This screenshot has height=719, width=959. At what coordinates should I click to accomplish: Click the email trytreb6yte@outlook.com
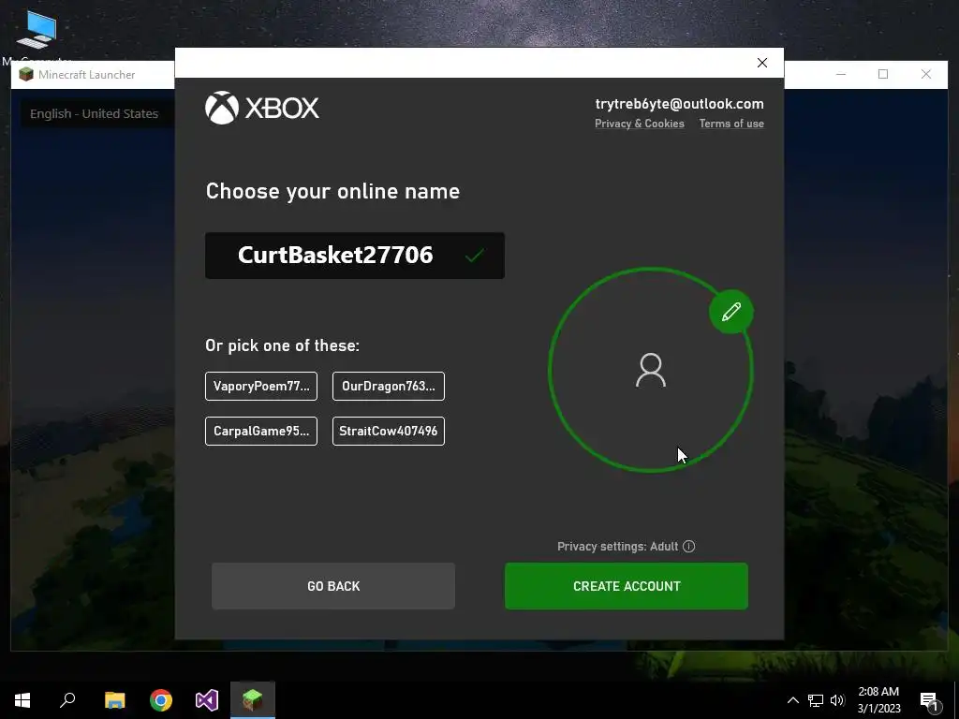click(x=680, y=104)
